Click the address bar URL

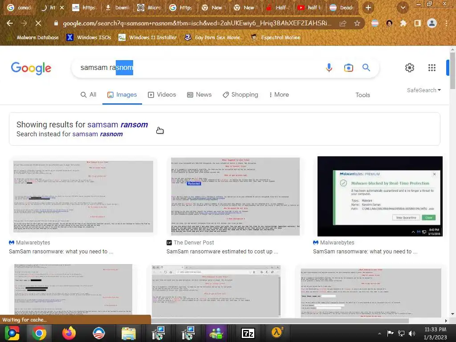197,23
